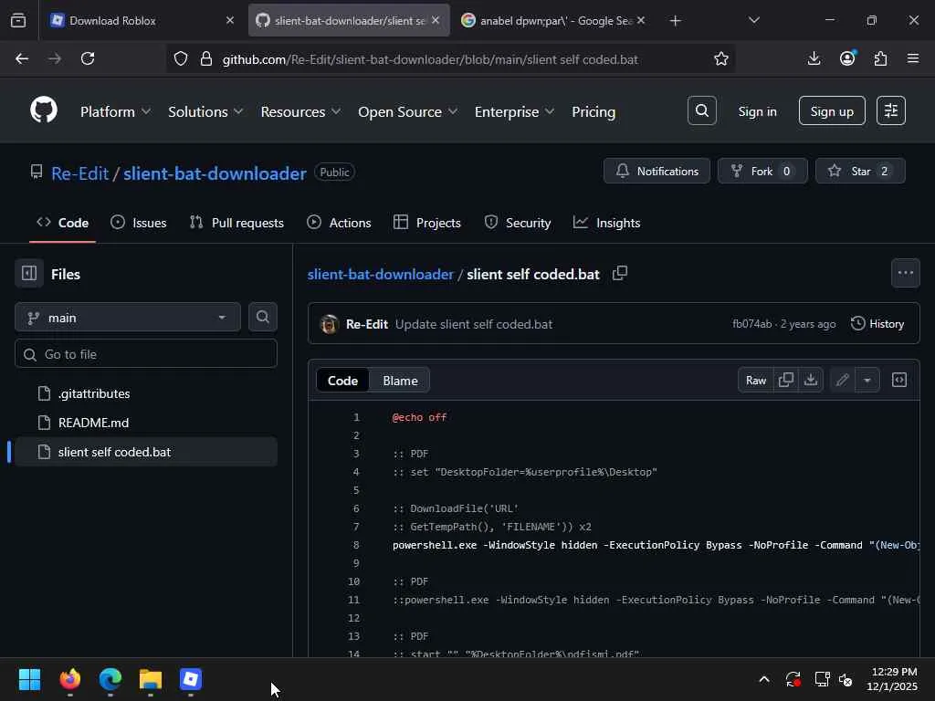Open the Firefox hamburger application menu

click(913, 58)
